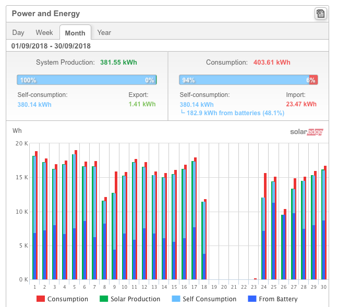Click the small red bar on day 23
Viewport: 338px width, 307px height.
[255, 279]
